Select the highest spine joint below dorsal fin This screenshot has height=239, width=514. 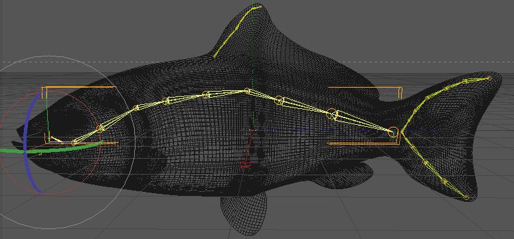pos(247,91)
